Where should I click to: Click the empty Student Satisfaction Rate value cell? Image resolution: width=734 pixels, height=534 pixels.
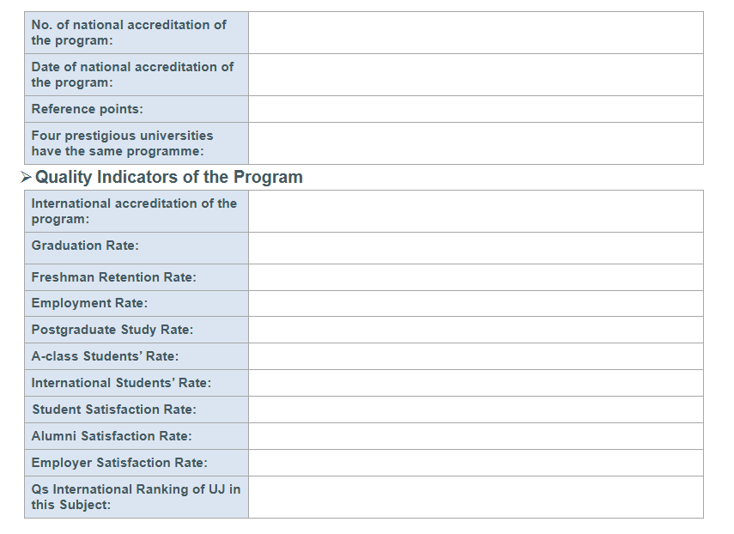[x=476, y=410]
